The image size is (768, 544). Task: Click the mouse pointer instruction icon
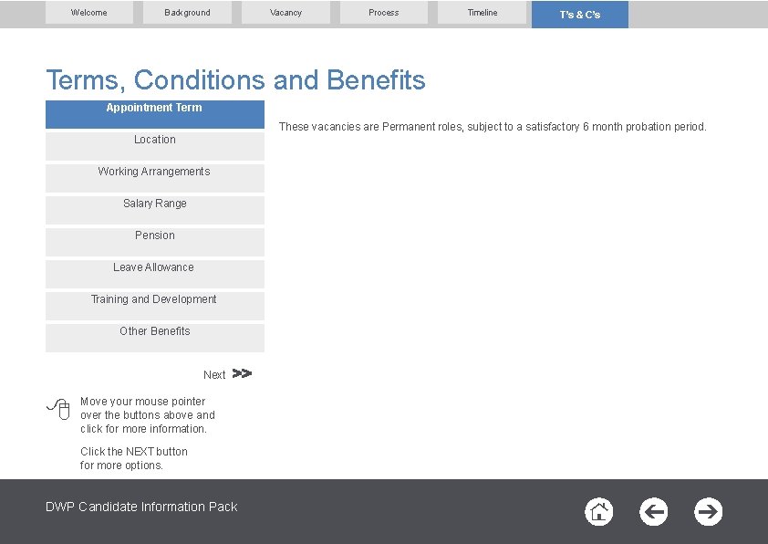click(58, 411)
